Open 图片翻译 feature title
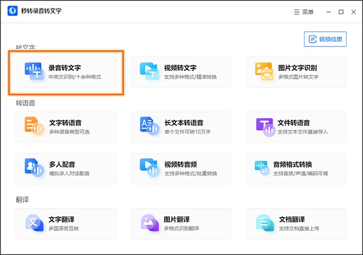 (177, 219)
